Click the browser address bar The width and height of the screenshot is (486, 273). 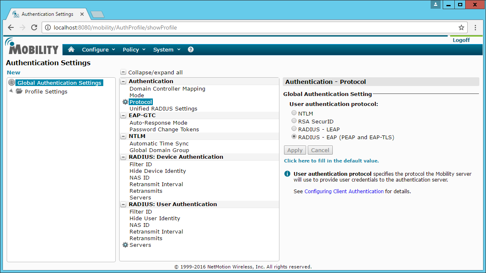pyautogui.click(x=250, y=28)
